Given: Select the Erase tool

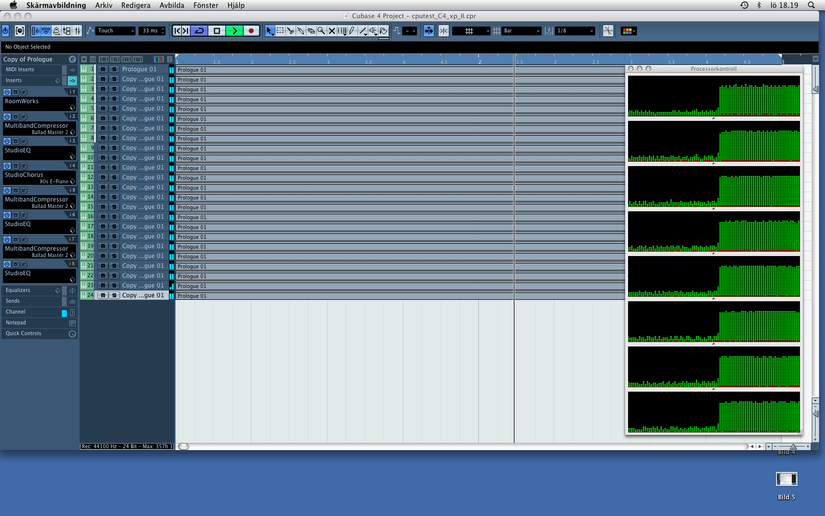Looking at the screenshot, I should pyautogui.click(x=311, y=31).
